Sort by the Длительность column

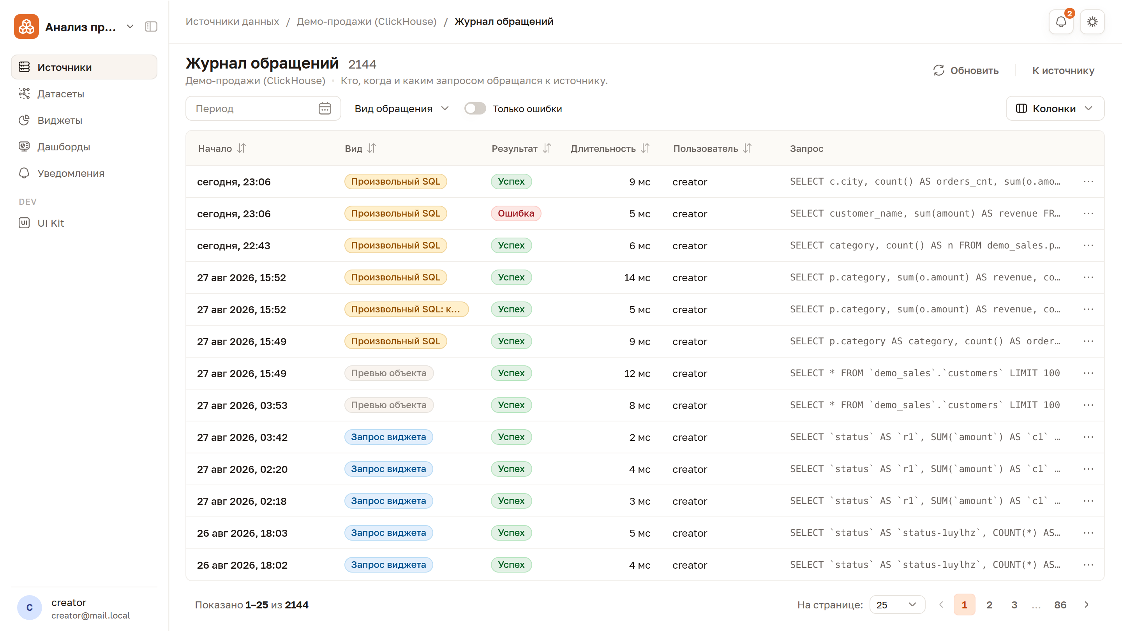(x=645, y=148)
